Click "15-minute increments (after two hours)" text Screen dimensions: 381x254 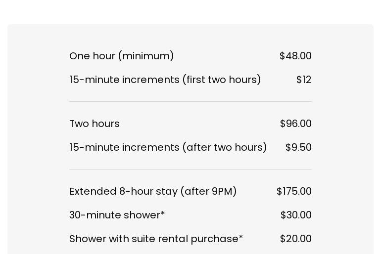tap(168, 147)
